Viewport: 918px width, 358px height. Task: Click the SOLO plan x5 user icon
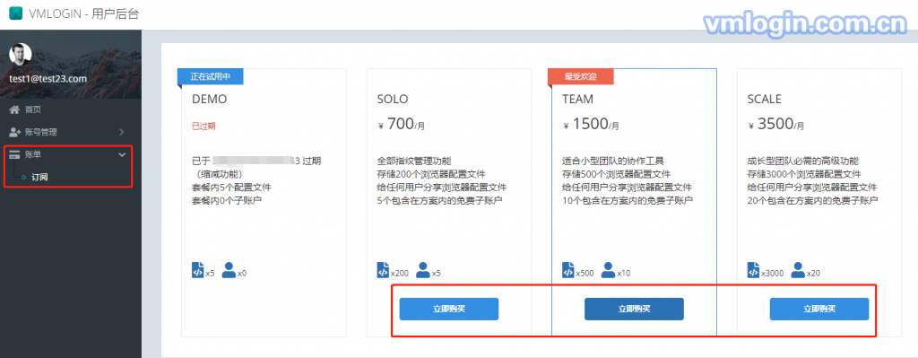coord(423,270)
